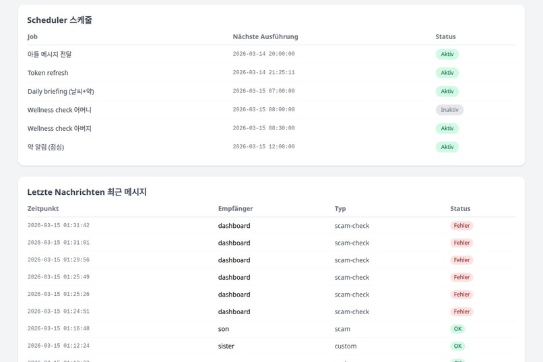Click Fehler badge in the 01:25:26 row
The height and width of the screenshot is (362, 543).
(x=461, y=295)
